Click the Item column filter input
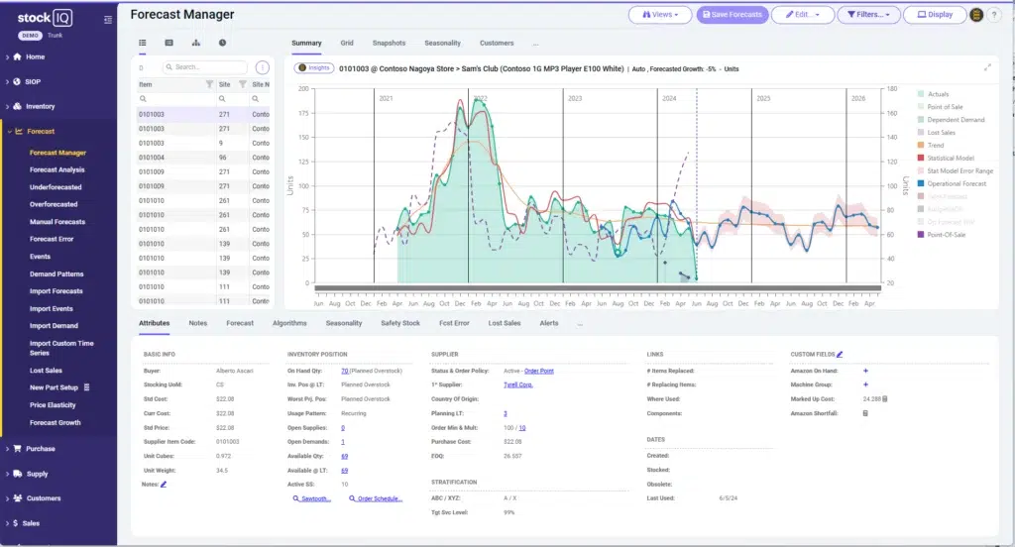1015x547 pixels. pos(176,99)
